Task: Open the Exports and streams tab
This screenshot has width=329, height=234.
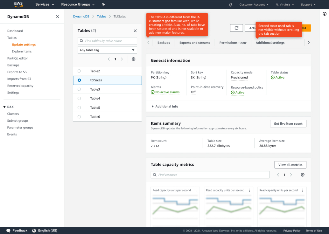Action: (195, 43)
